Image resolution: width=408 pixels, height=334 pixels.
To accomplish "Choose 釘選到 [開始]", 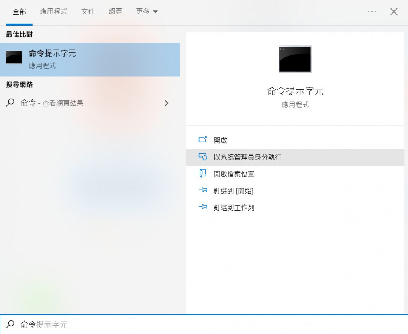I will 295,191.
